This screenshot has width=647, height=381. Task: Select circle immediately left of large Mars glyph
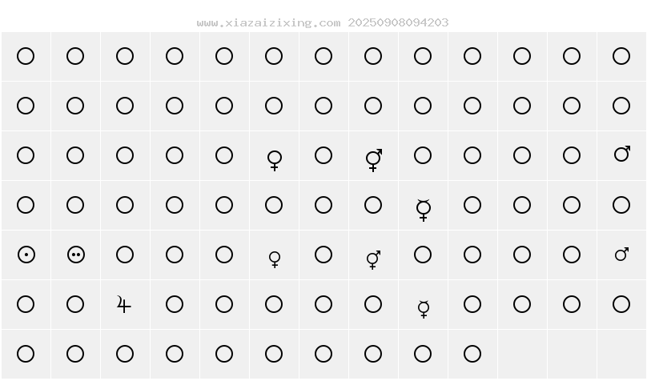tap(572, 155)
